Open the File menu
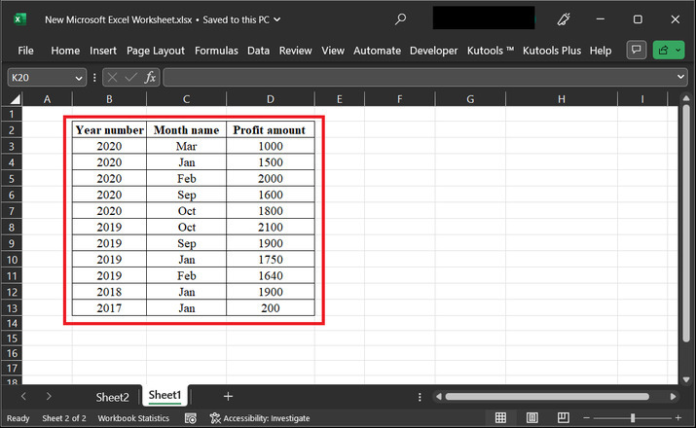The image size is (696, 428). click(x=25, y=51)
